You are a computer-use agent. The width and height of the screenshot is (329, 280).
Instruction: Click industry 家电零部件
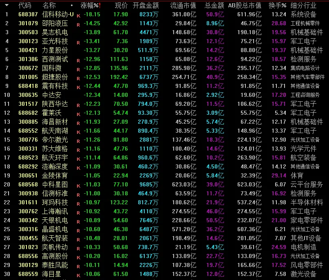click(307, 220)
